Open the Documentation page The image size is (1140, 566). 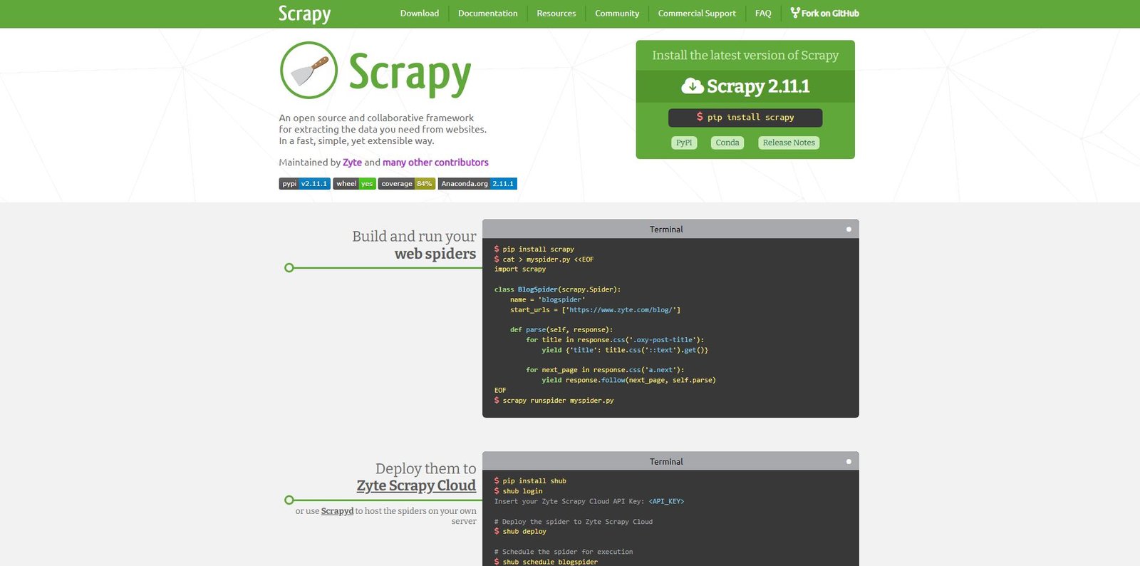[x=488, y=14]
